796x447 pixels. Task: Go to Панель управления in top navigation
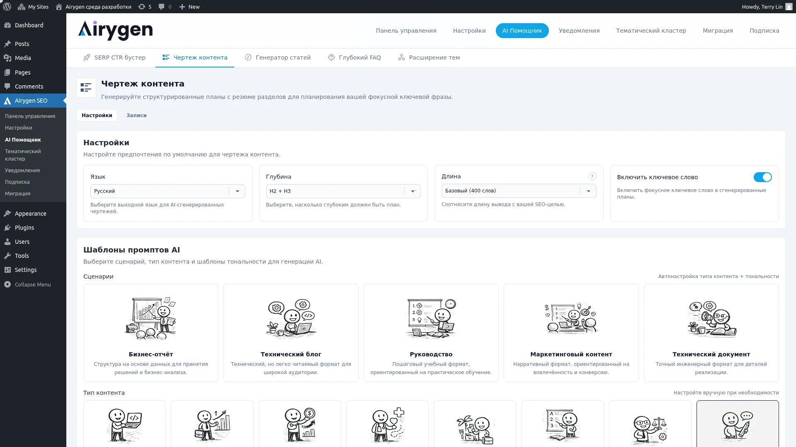pyautogui.click(x=406, y=31)
